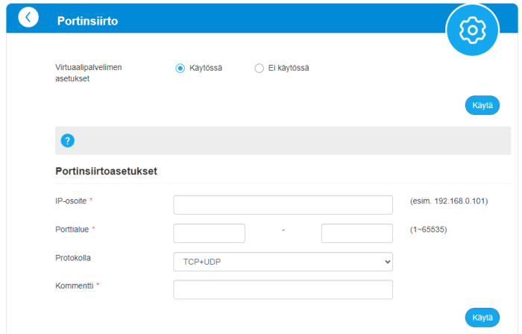Click the port range hint (1~65535)

click(429, 230)
